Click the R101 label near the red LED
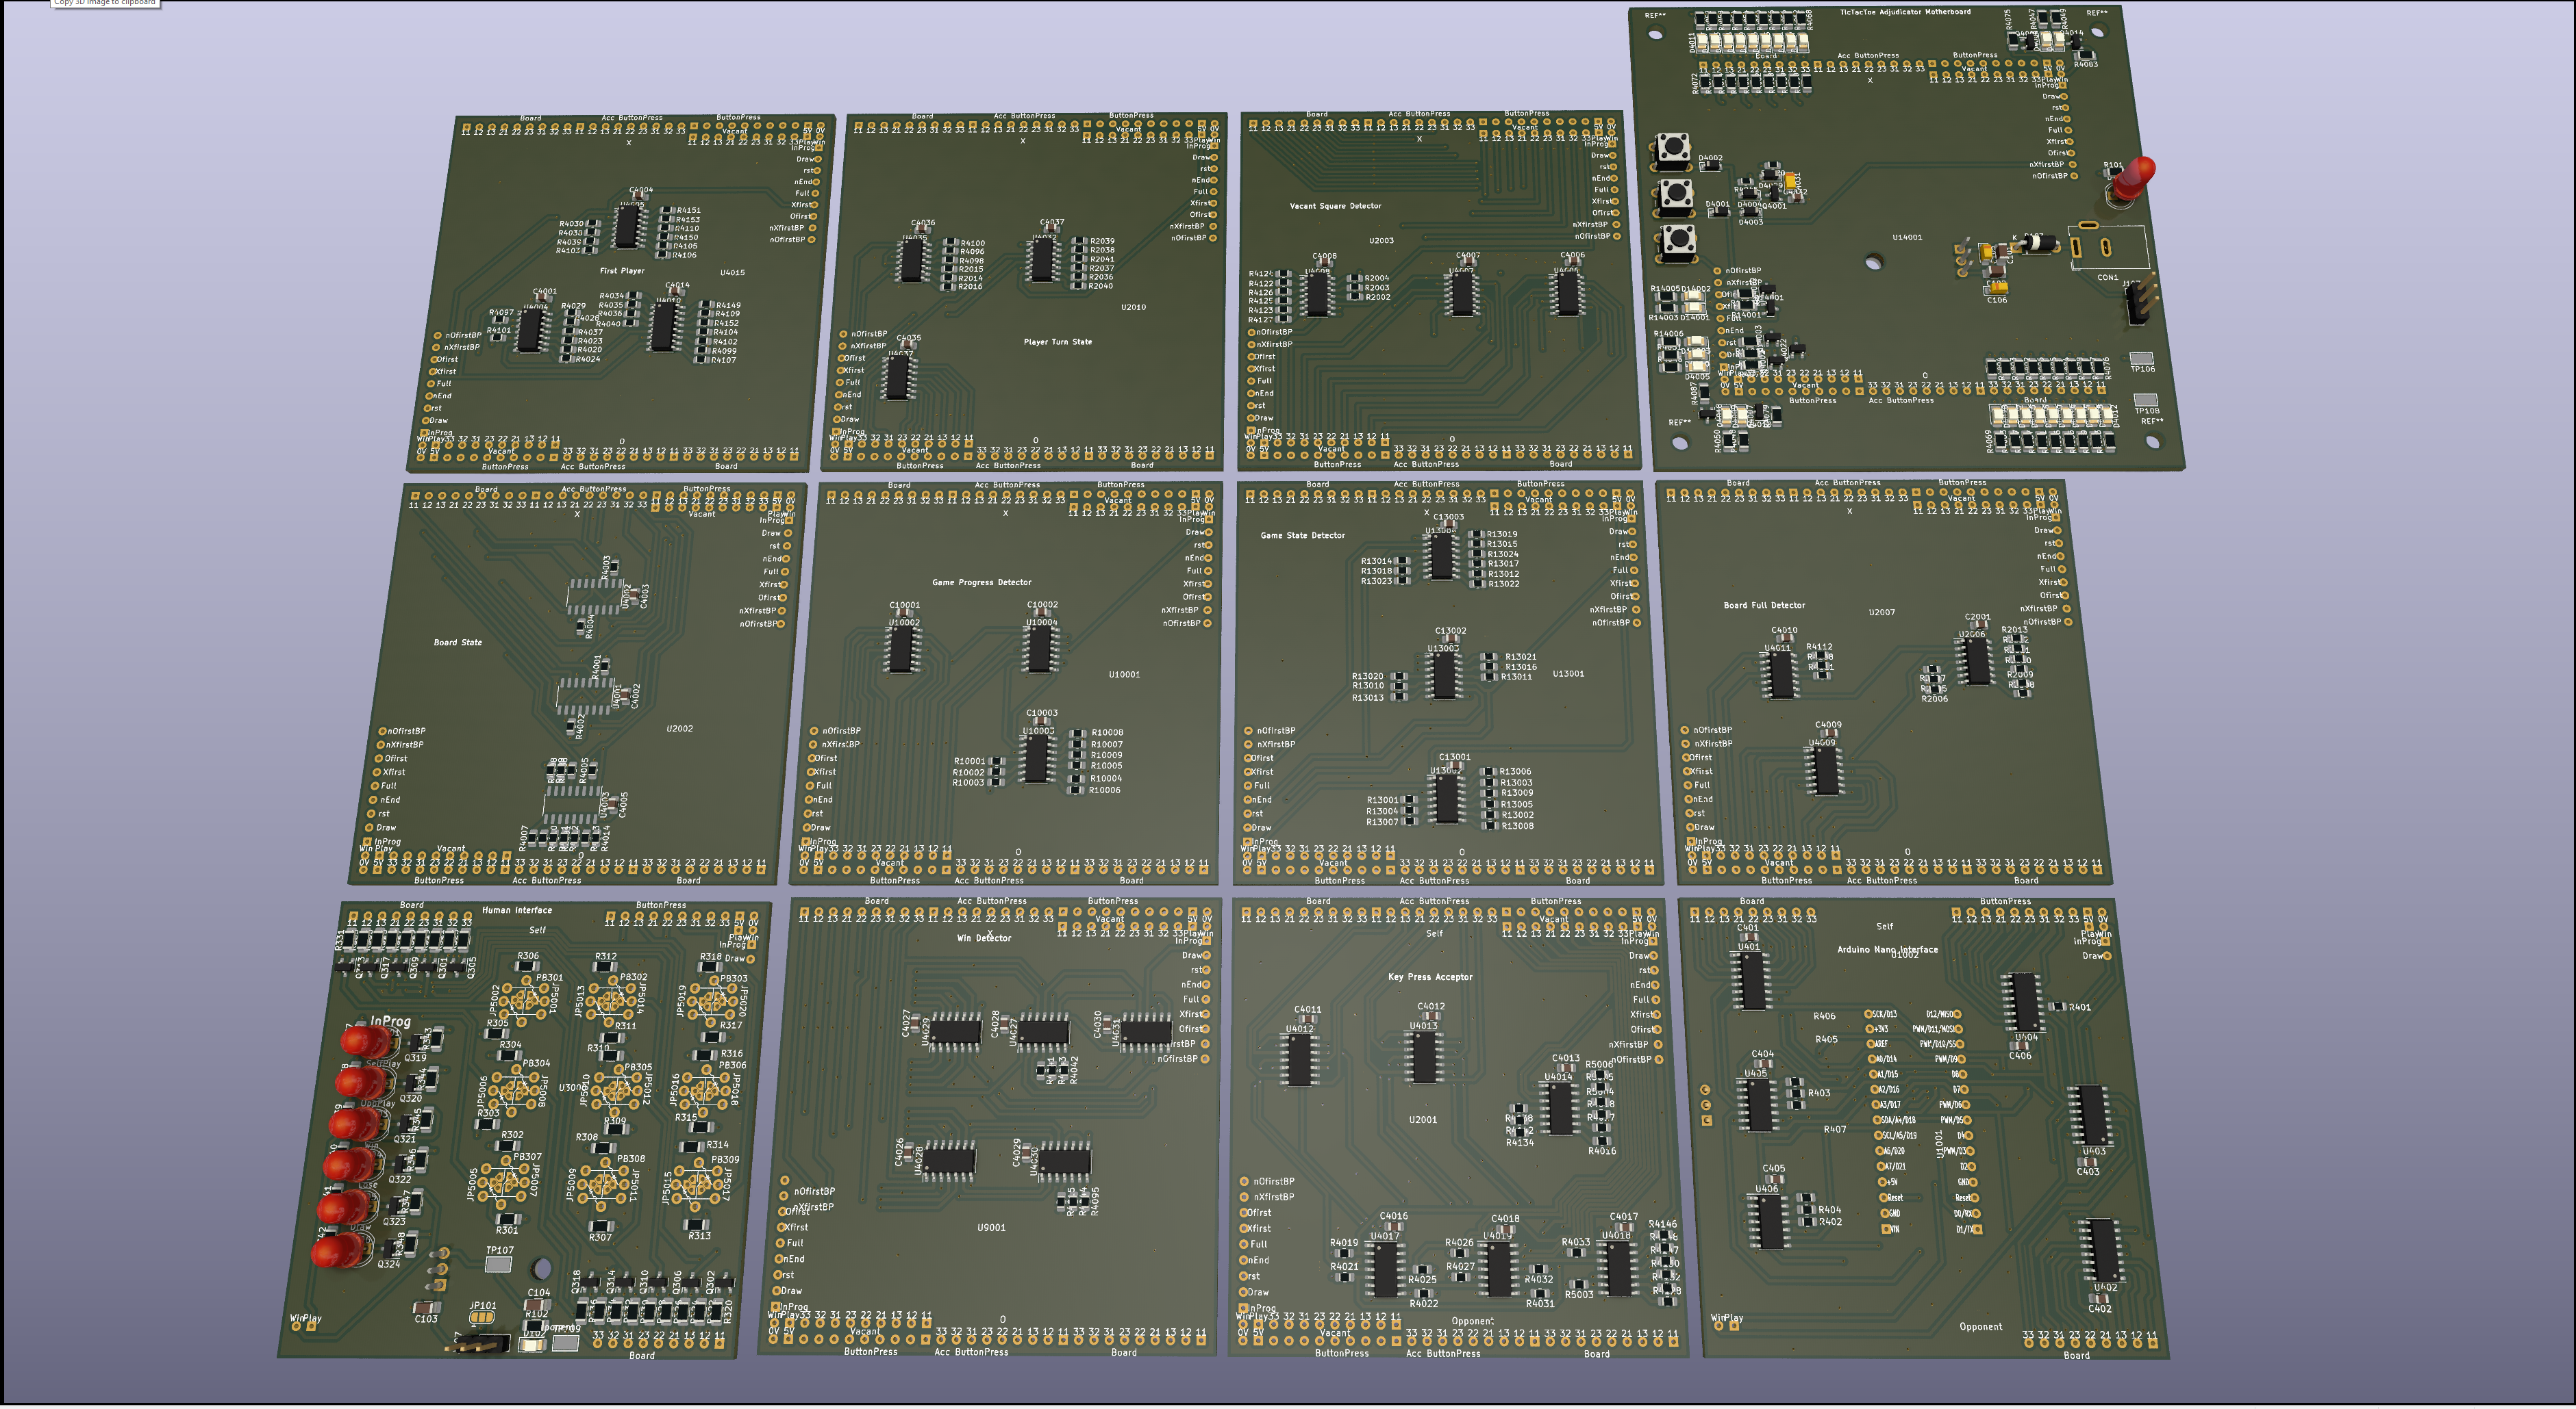Viewport: 2576px width, 1409px height. (2113, 166)
